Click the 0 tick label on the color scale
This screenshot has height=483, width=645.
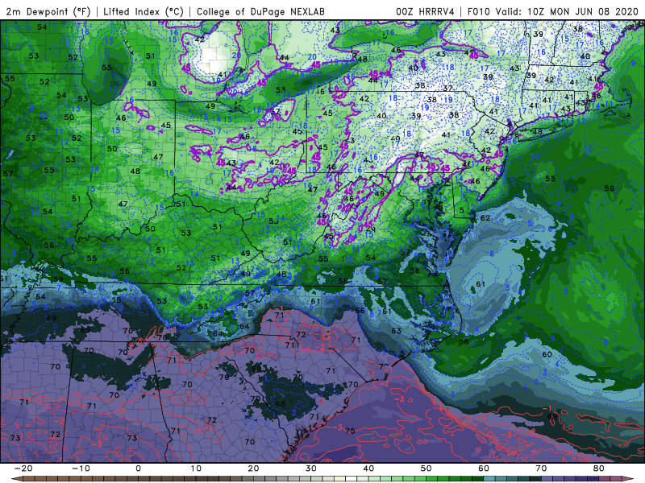pyautogui.click(x=138, y=469)
